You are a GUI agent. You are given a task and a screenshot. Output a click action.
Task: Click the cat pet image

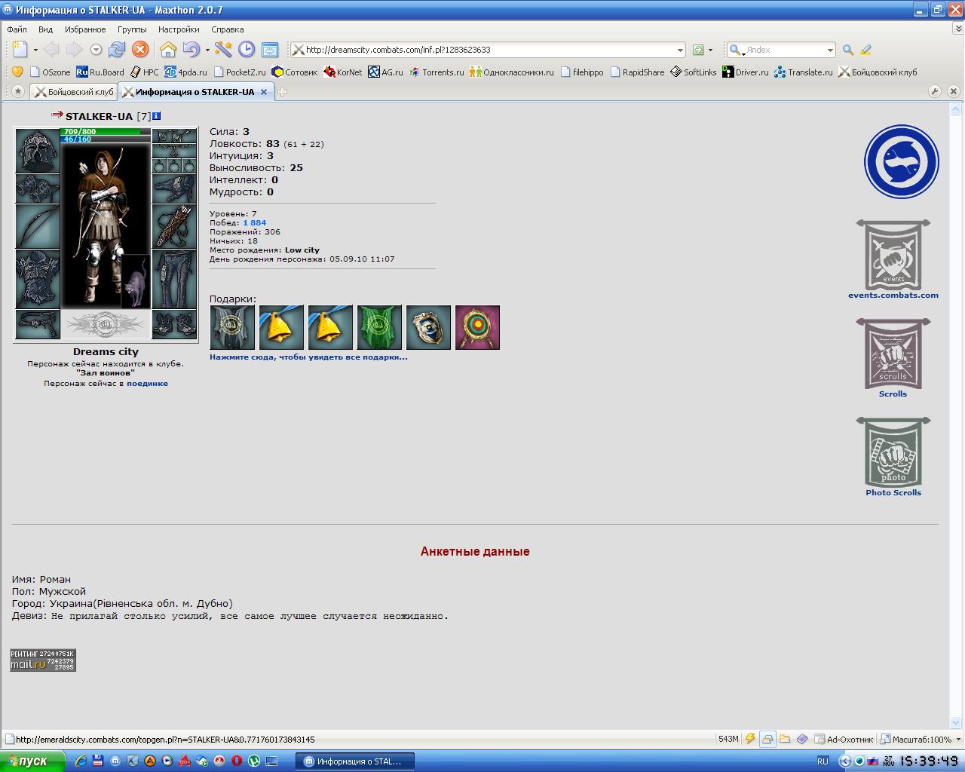pyautogui.click(x=136, y=281)
